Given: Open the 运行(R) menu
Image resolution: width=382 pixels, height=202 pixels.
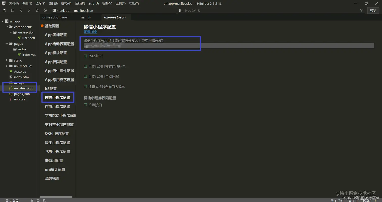Looking at the screenshot, I should [x=80, y=3].
